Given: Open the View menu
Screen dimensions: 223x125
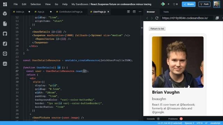Looking at the screenshot, I should coord(48,4).
